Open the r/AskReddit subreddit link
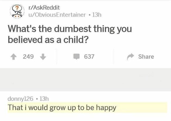 click(x=44, y=8)
